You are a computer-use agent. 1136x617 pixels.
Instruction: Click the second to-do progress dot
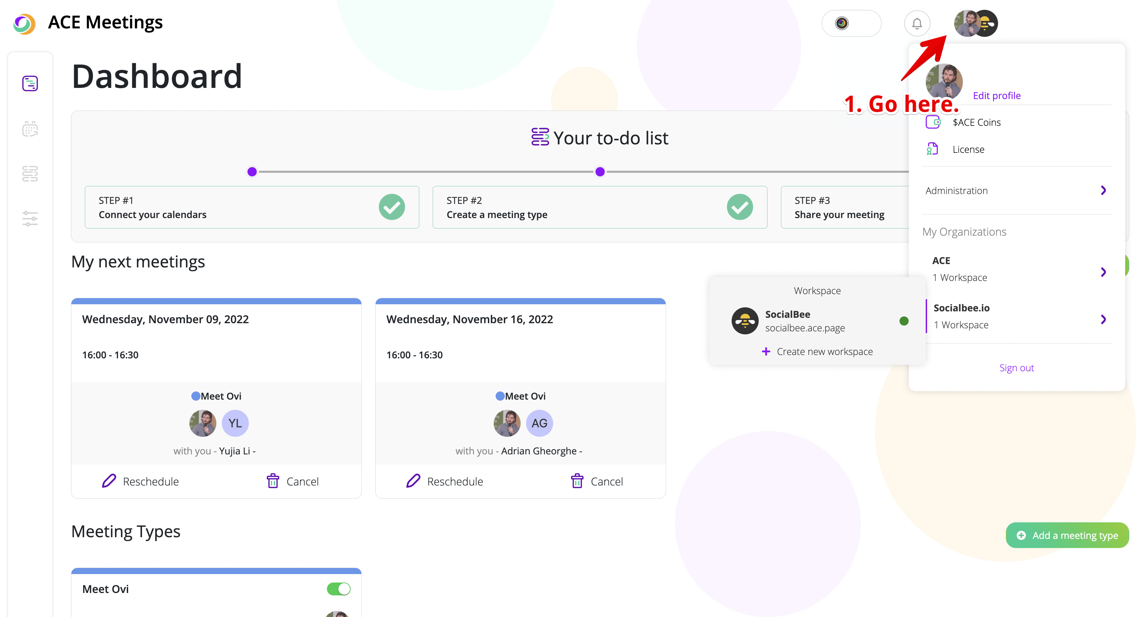[600, 171]
